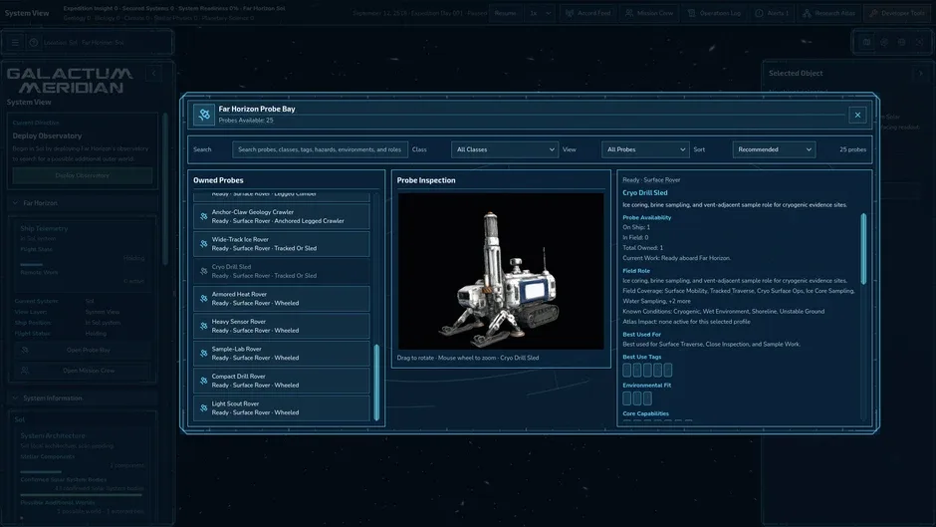Viewport: 936px width, 527px height.
Task: Click the Open Mission Crew button label in the sidebar
Action: [x=89, y=371]
